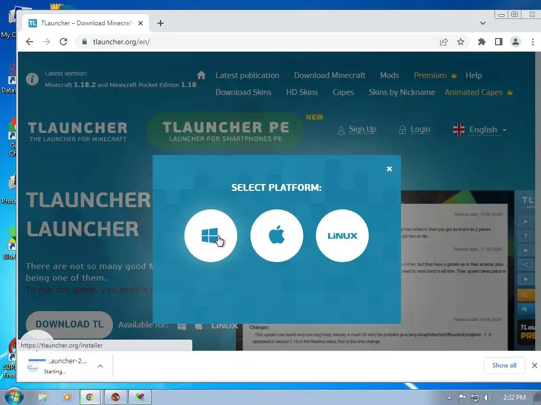Expand the English language dropdown
This screenshot has height=405, width=541.
[x=480, y=130]
